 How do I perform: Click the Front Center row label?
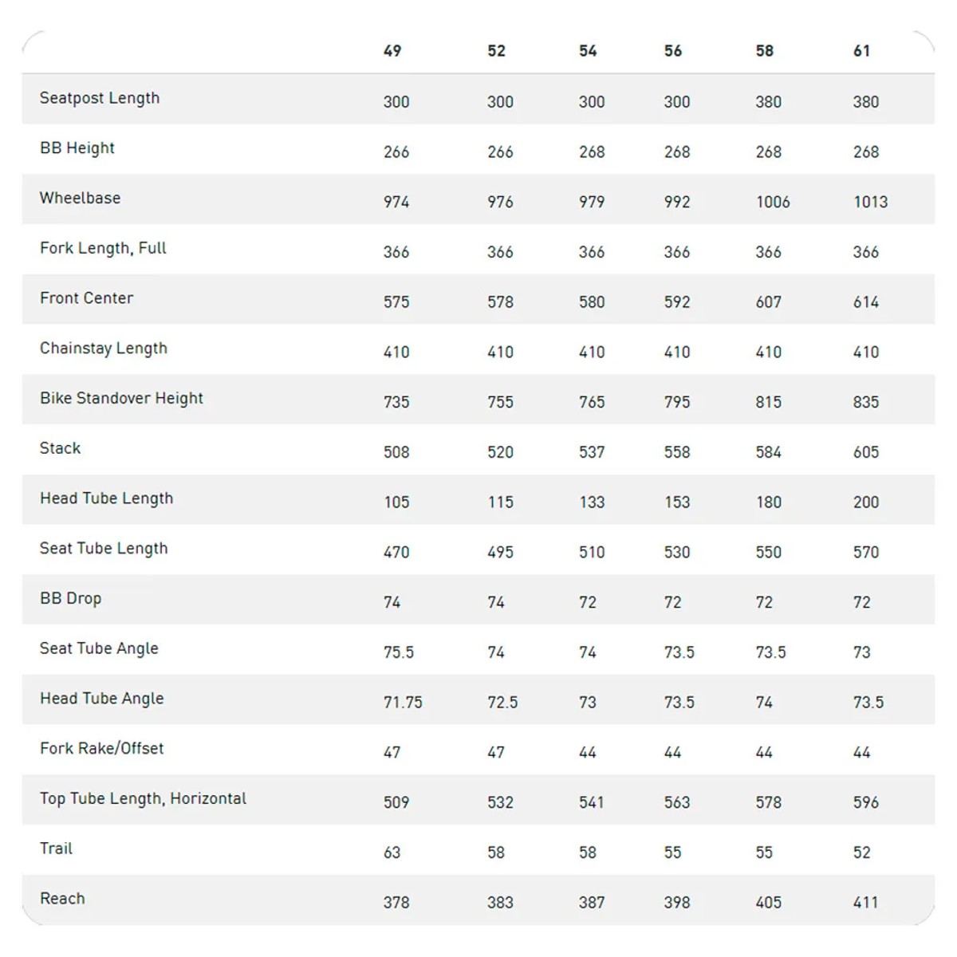click(86, 298)
